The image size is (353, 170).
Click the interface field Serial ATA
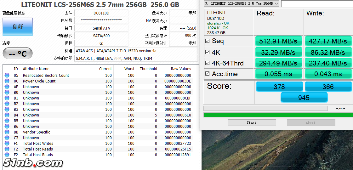[101, 28]
